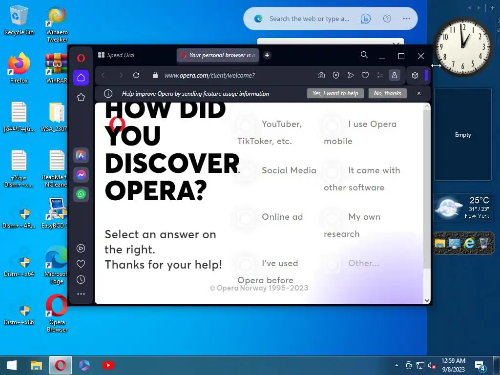Viewport: 500px width, 375px height.
Task: Click Internet Explorer icon in gadget dock
Action: point(469,243)
